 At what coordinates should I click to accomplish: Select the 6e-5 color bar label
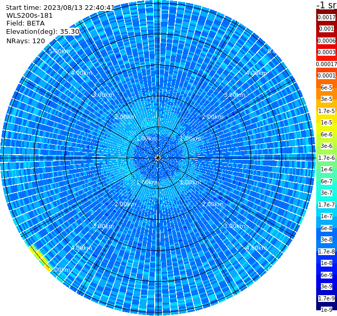[327, 87]
